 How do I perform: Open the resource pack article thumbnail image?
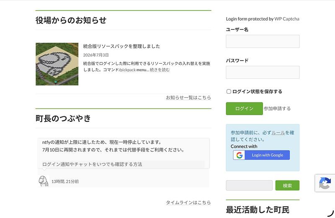pyautogui.click(x=57, y=64)
